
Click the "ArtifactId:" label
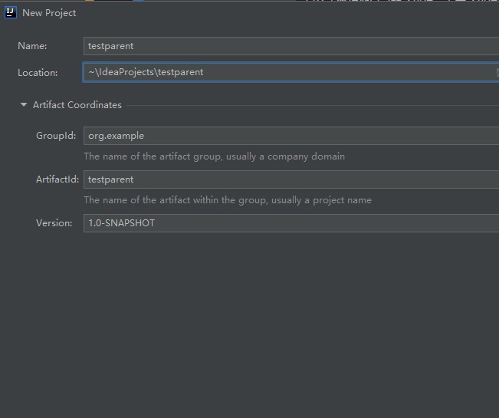pyautogui.click(x=56, y=179)
